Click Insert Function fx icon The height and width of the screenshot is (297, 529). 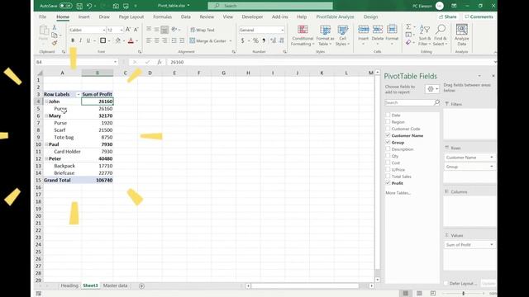tap(160, 62)
